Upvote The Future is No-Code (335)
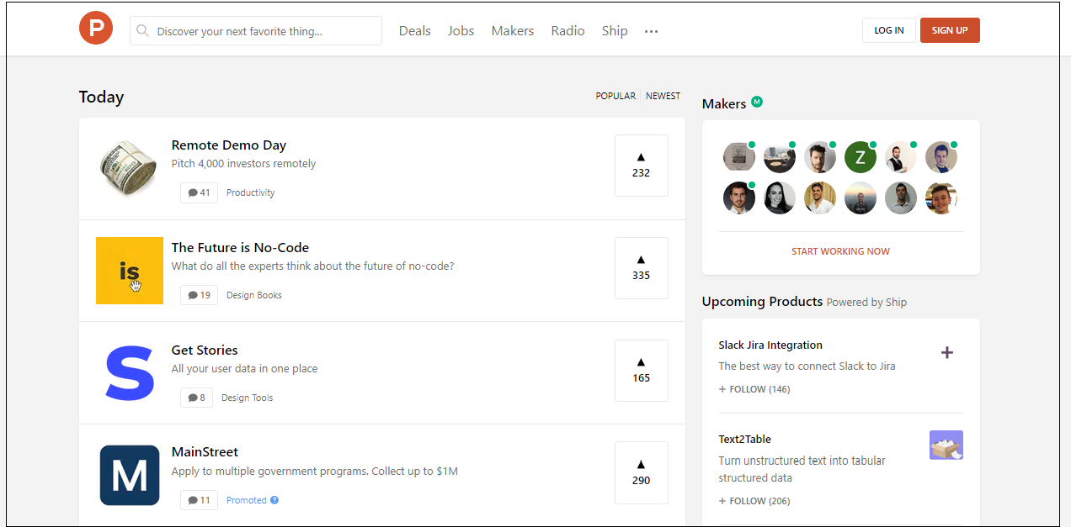Screen dimensions: 1071x527 642,268
